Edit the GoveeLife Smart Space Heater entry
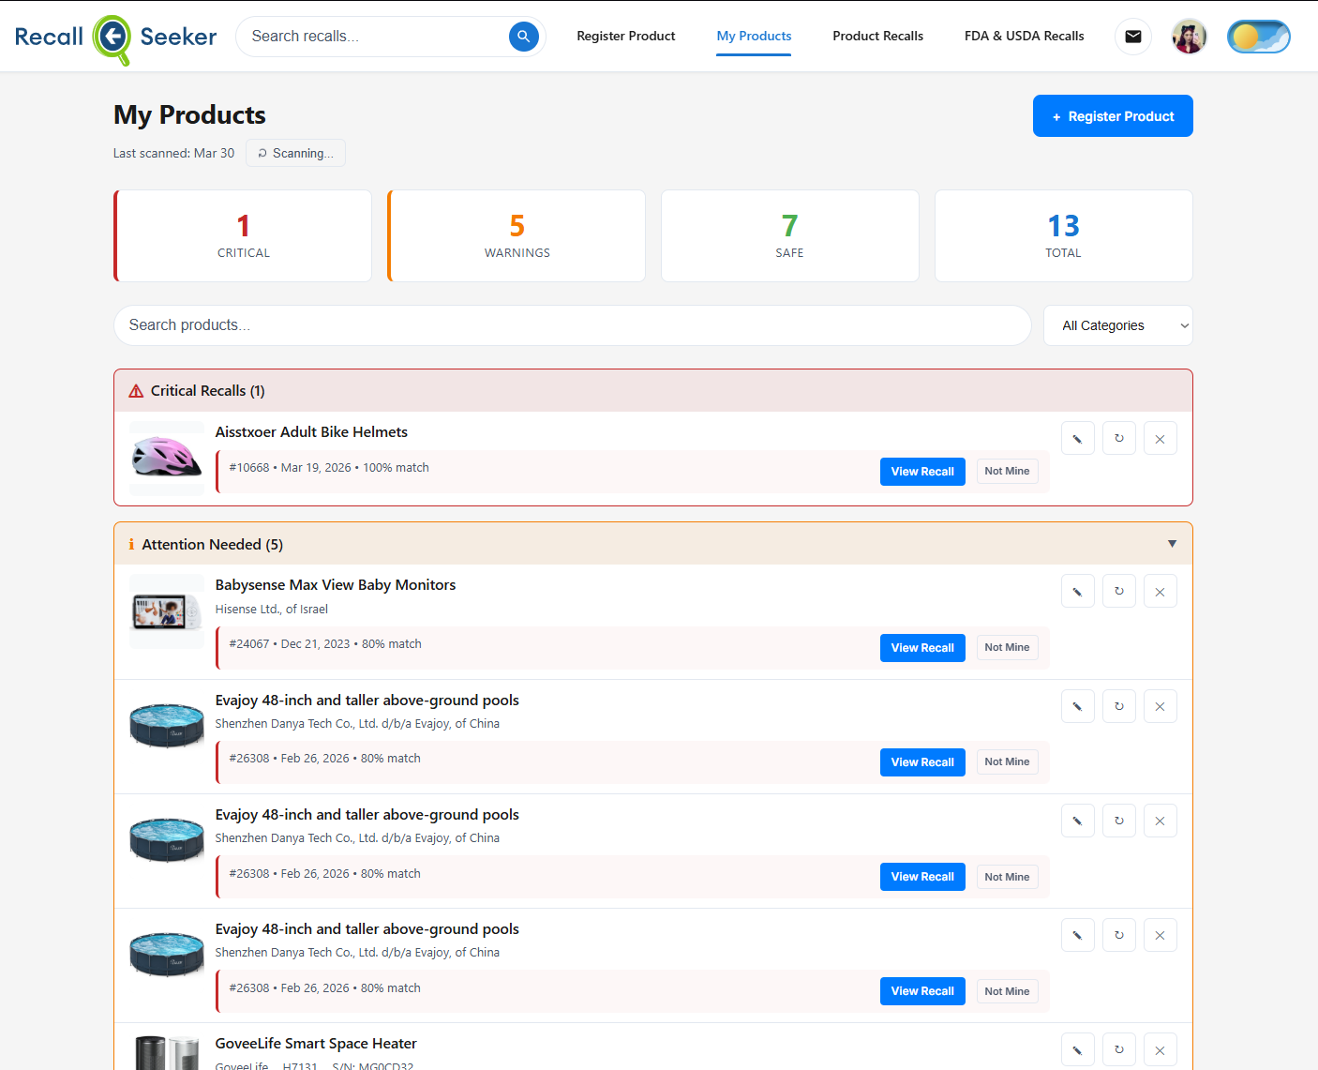Image resolution: width=1318 pixels, height=1070 pixels. [x=1077, y=1048]
